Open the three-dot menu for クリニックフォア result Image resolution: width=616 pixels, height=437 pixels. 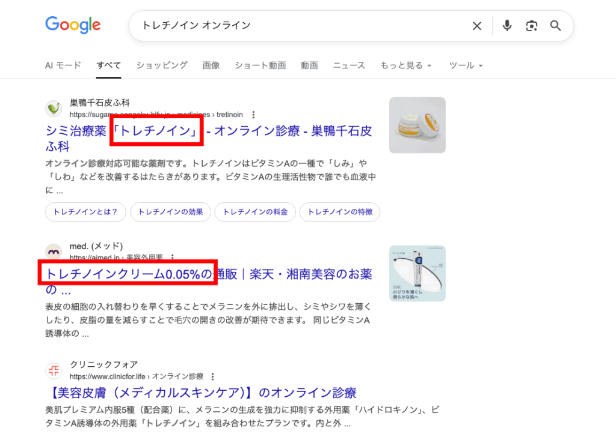[212, 376]
